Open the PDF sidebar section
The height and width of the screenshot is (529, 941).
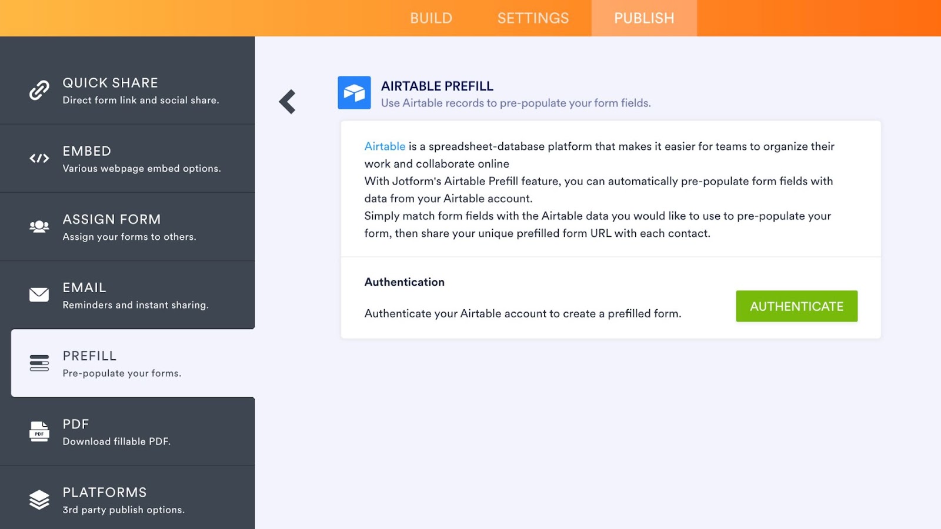128,431
